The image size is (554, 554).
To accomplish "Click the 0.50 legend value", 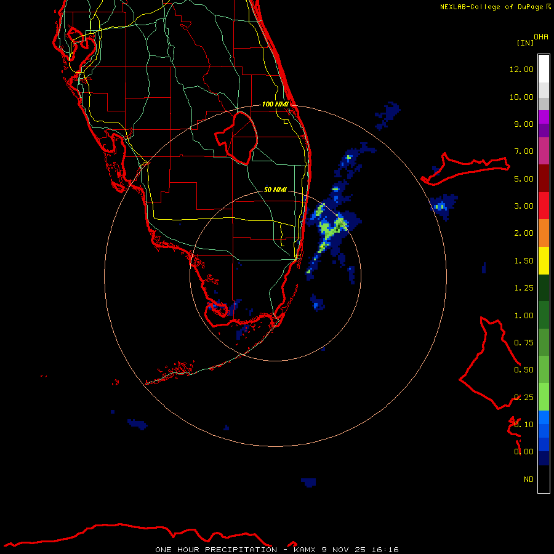I will pyautogui.click(x=524, y=370).
